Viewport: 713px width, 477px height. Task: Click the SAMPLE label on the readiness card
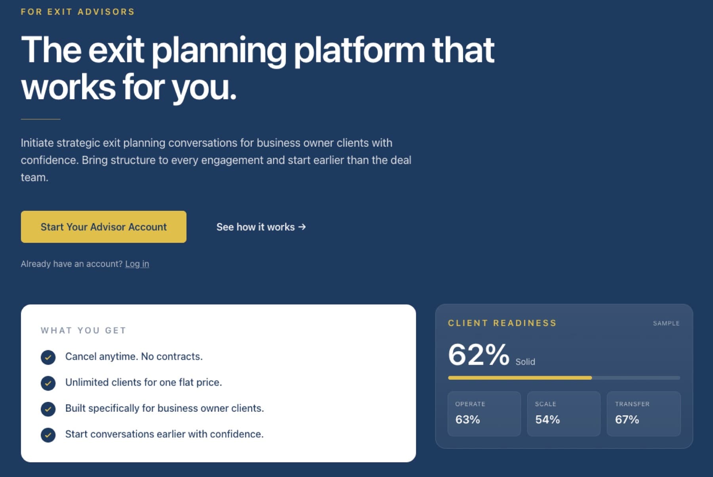point(666,323)
